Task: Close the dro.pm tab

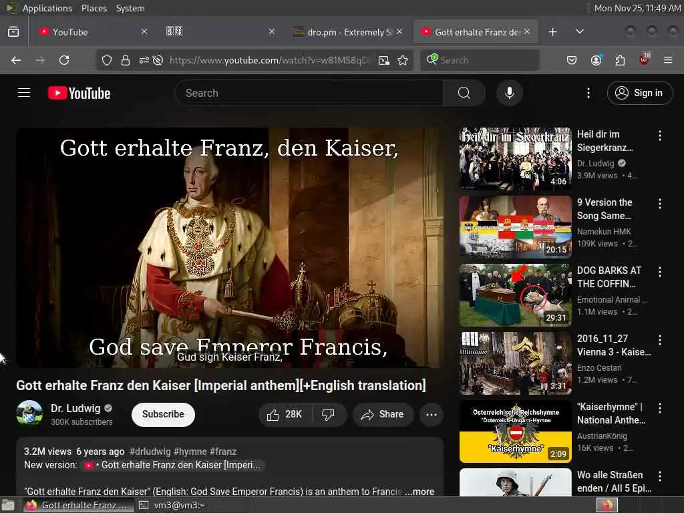Action: pyautogui.click(x=399, y=31)
